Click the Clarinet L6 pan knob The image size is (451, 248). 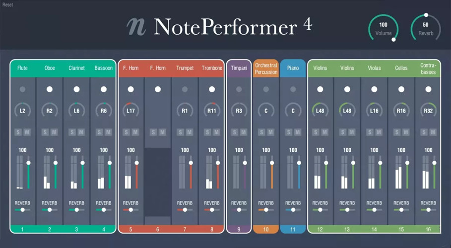76,111
